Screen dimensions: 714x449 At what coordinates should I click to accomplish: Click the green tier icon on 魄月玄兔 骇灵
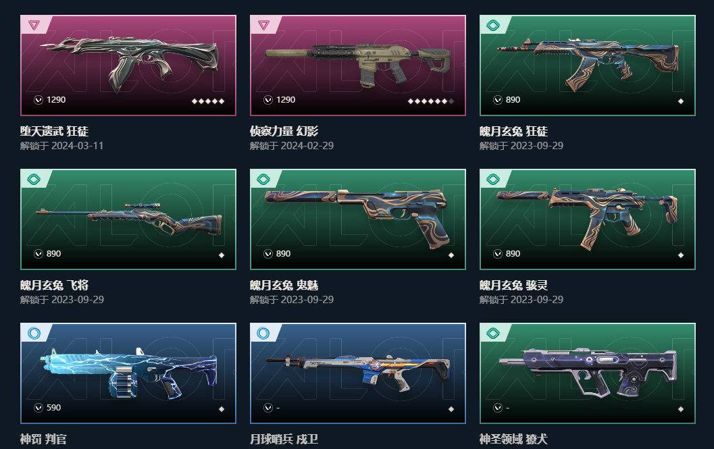(x=493, y=179)
